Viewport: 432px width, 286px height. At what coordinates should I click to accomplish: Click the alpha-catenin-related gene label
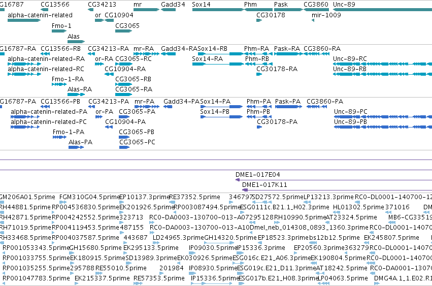(40, 15)
